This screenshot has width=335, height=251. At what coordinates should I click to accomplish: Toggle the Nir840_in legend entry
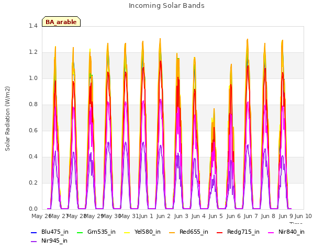click(286, 232)
